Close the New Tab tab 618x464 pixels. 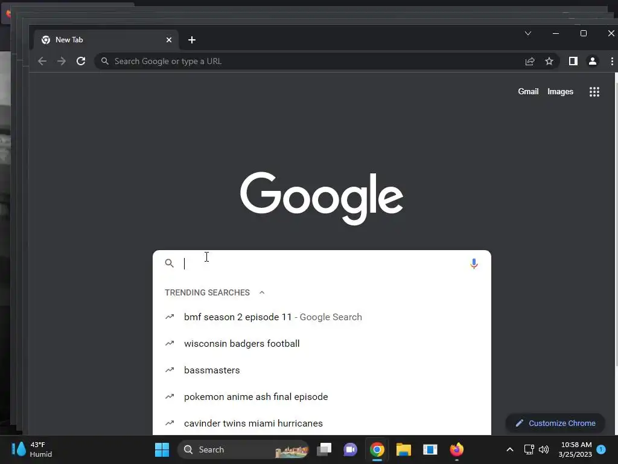point(169,40)
